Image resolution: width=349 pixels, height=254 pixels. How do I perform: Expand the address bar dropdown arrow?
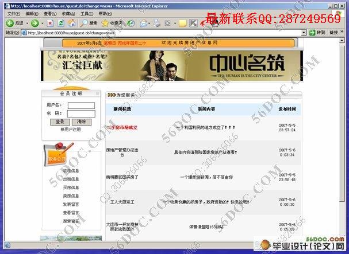tap(304, 33)
